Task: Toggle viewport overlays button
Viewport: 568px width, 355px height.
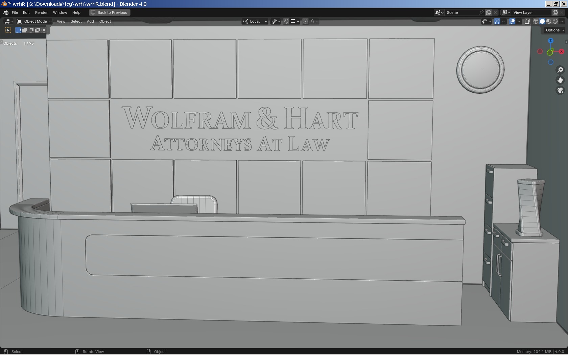Action: click(x=512, y=21)
